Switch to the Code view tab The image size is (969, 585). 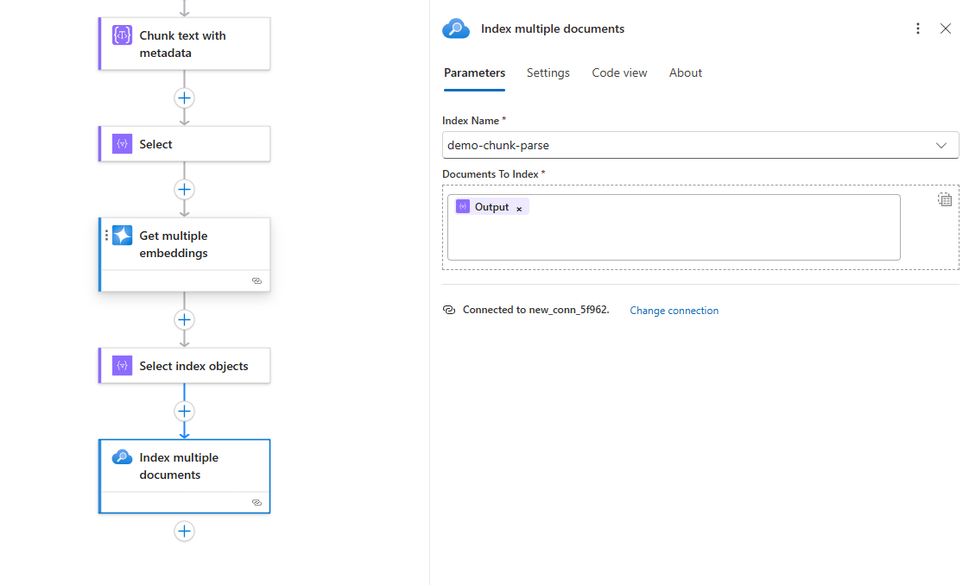coord(619,73)
